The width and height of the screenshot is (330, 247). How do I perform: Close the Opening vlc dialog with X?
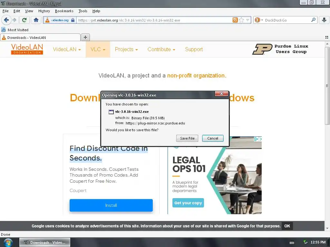[x=221, y=94]
